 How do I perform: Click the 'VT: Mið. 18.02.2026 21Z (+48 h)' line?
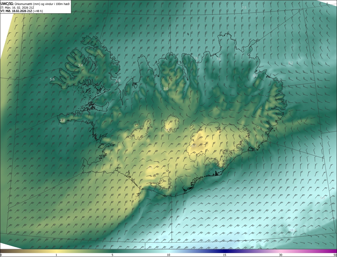[x=22, y=11]
